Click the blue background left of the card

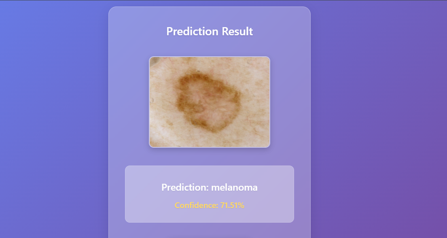(x=54, y=120)
